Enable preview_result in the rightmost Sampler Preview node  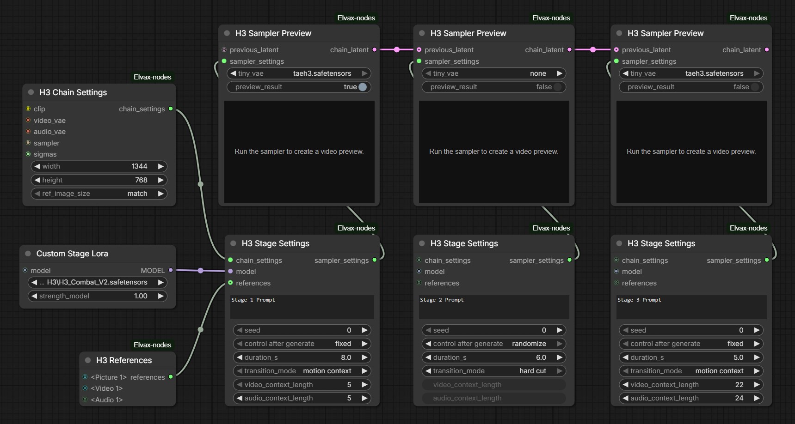(x=755, y=87)
